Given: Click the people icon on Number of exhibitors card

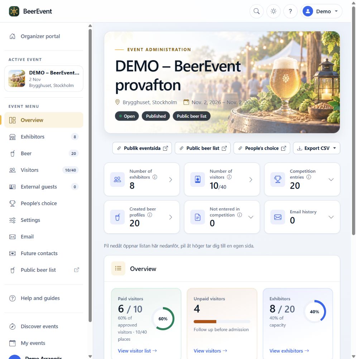Looking at the screenshot, I should pos(117,179).
